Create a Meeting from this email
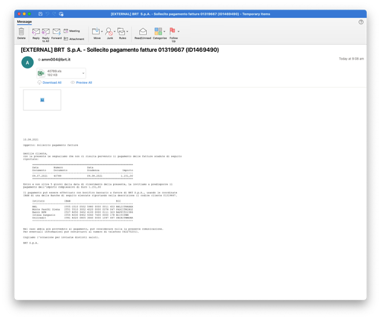This screenshot has height=319, width=381. click(71, 31)
